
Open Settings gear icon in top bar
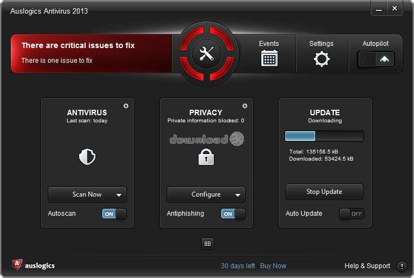pyautogui.click(x=321, y=59)
